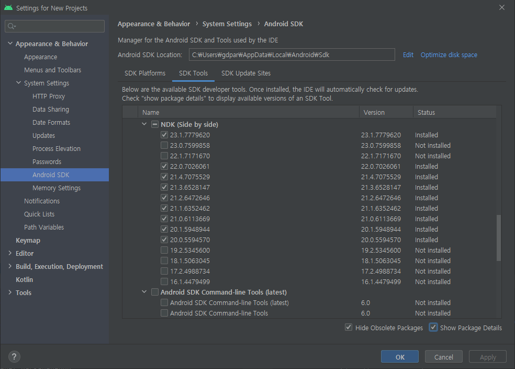515x369 pixels.
Task: Click the Name column header
Action: [x=249, y=112]
